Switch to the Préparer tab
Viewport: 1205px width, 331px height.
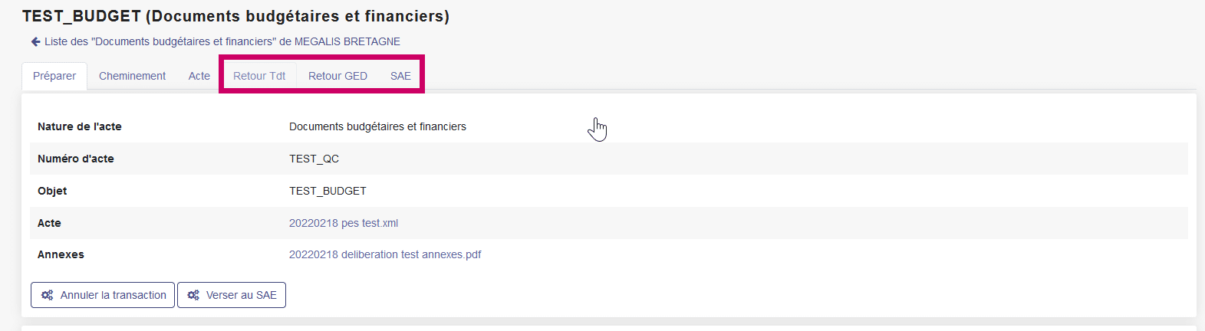pyautogui.click(x=54, y=76)
